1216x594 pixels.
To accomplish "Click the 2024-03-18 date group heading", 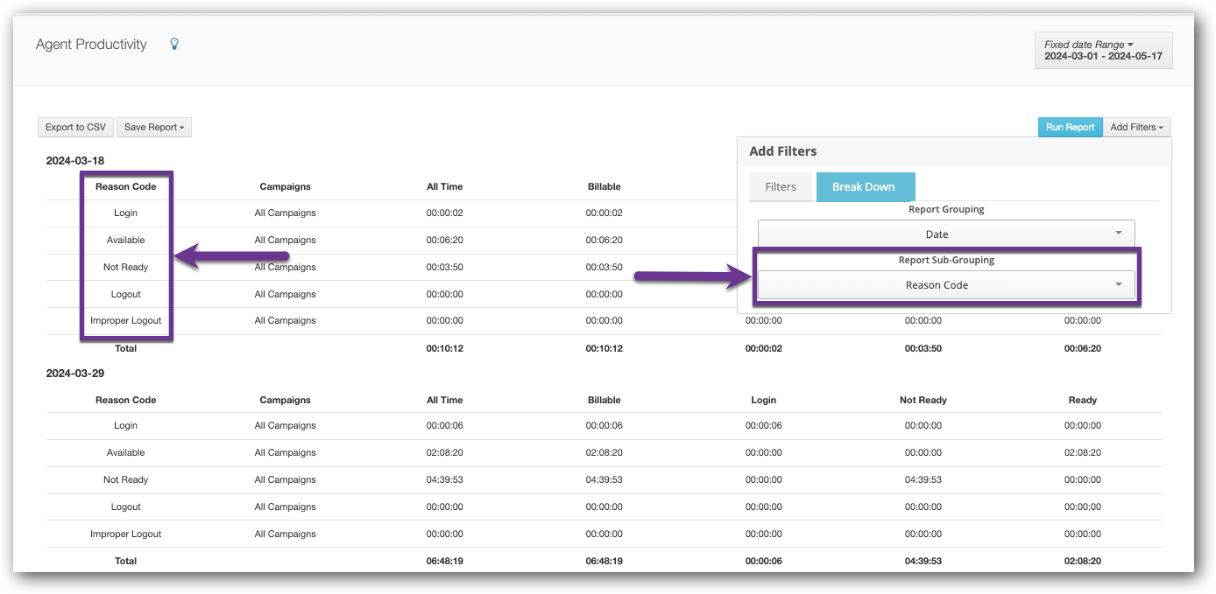I will point(75,161).
